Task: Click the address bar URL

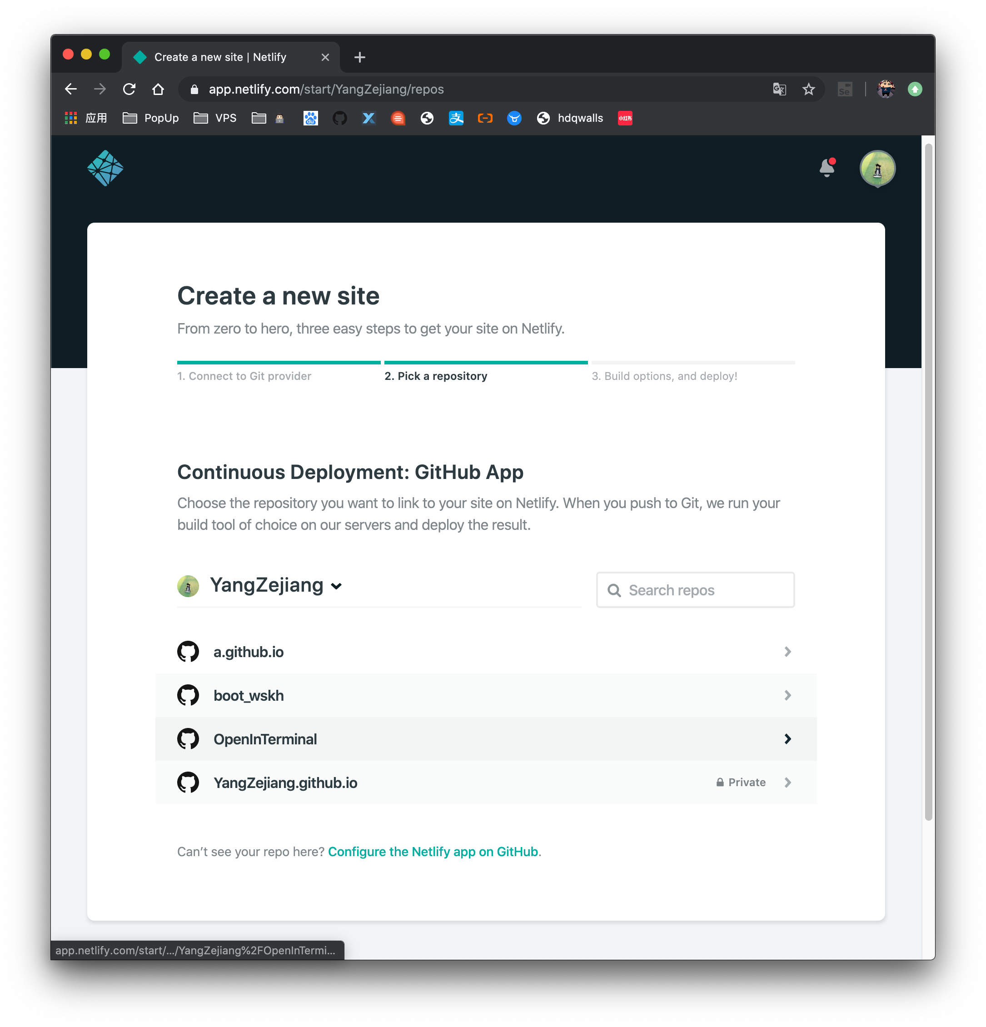Action: [x=326, y=89]
